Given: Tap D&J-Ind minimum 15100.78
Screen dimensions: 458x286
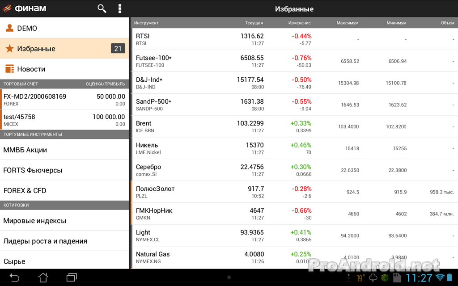Looking at the screenshot, I should [396, 83].
